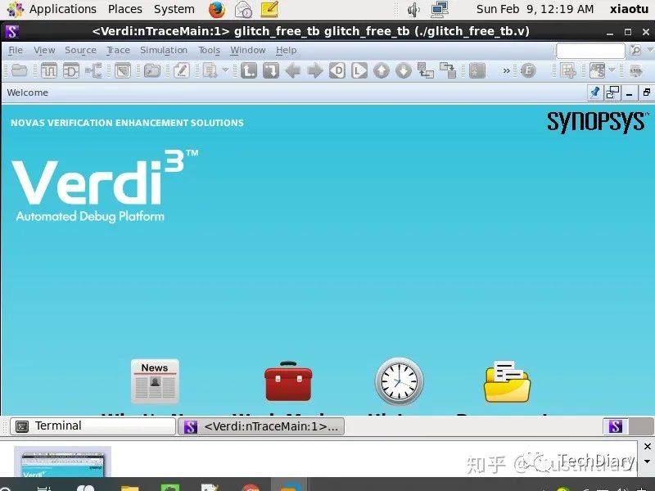Click the ABS toolbar icon
This screenshot has width=655, height=491.
[598, 70]
